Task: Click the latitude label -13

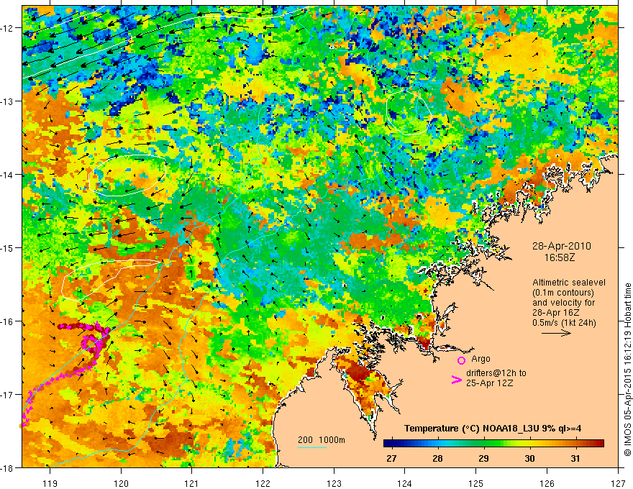Action: pos(8,101)
